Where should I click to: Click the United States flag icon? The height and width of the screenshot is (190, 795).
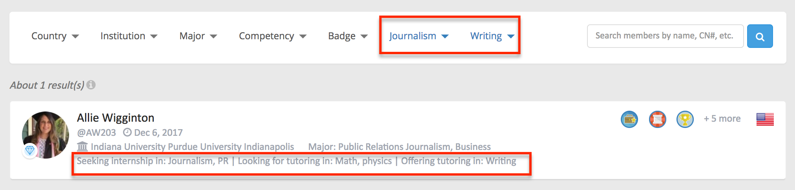click(x=765, y=119)
